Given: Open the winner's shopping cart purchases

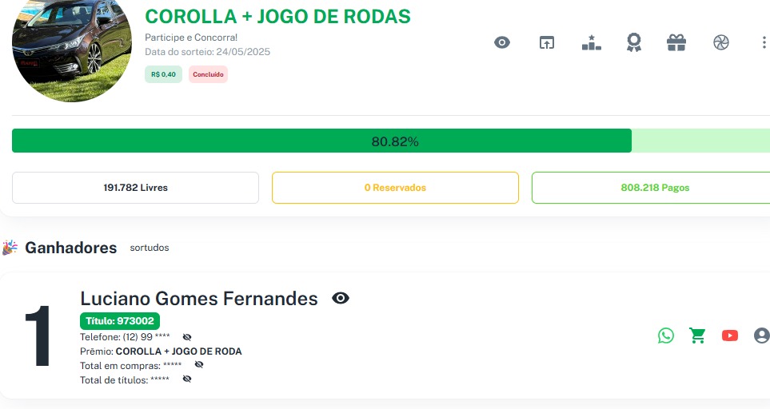Looking at the screenshot, I should [698, 336].
